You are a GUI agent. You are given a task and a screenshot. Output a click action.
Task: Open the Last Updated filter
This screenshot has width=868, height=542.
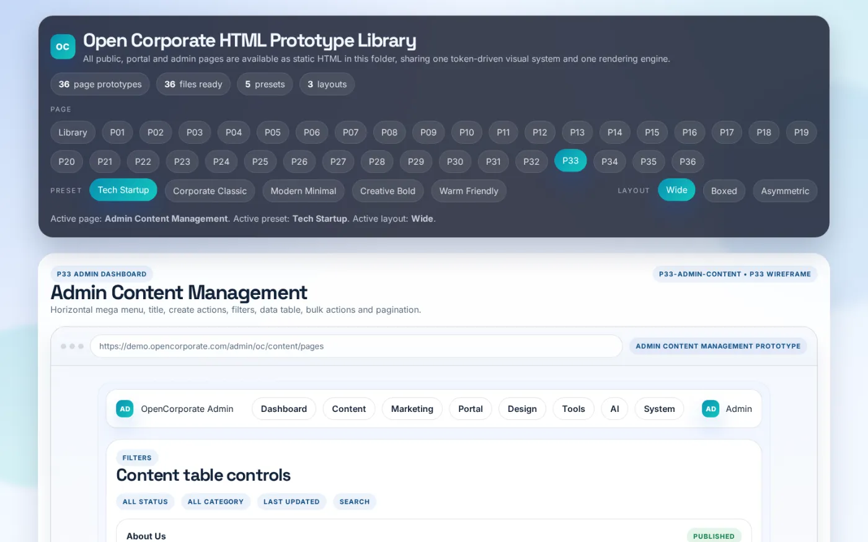pyautogui.click(x=291, y=502)
